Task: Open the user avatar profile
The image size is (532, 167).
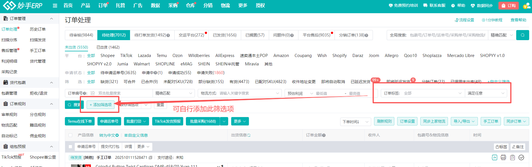Action: (526, 6)
